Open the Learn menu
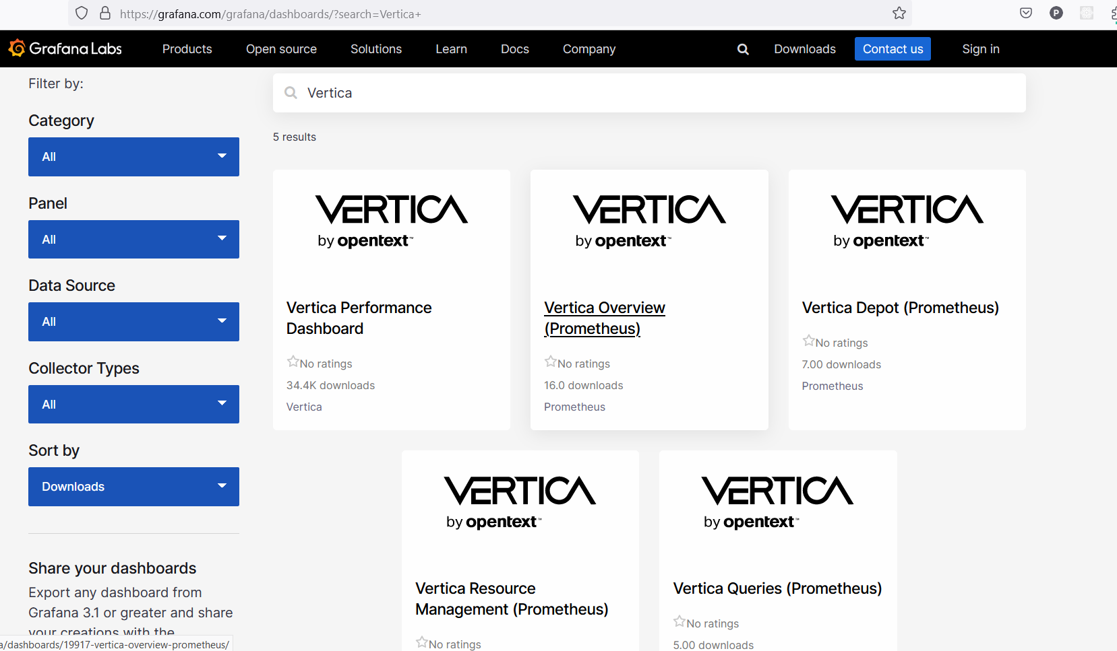1117x651 pixels. [x=451, y=49]
